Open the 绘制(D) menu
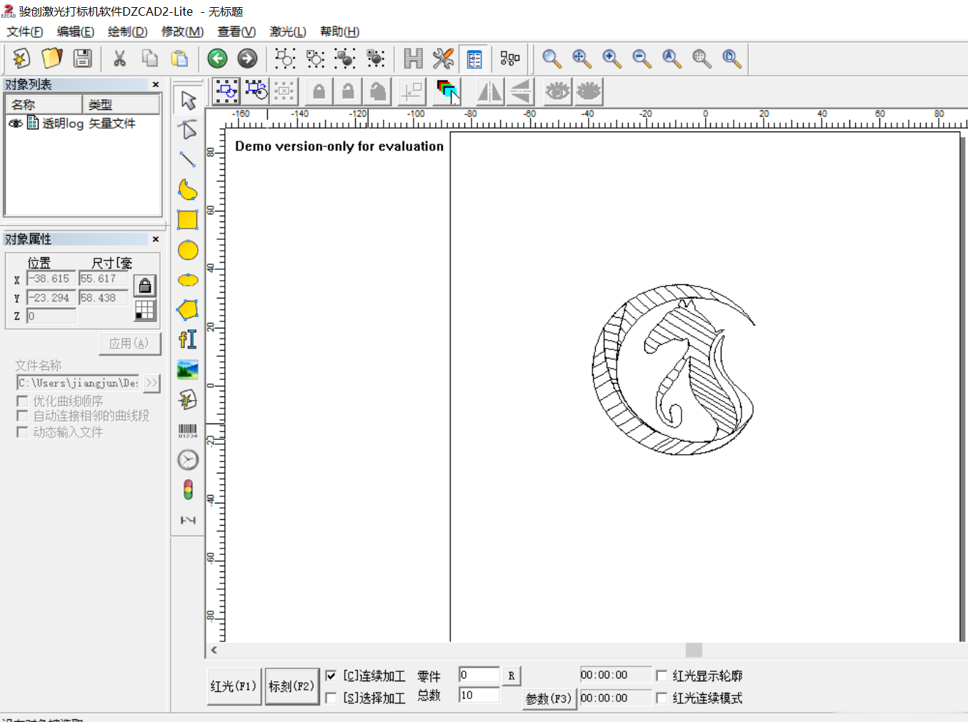 pyautogui.click(x=128, y=31)
